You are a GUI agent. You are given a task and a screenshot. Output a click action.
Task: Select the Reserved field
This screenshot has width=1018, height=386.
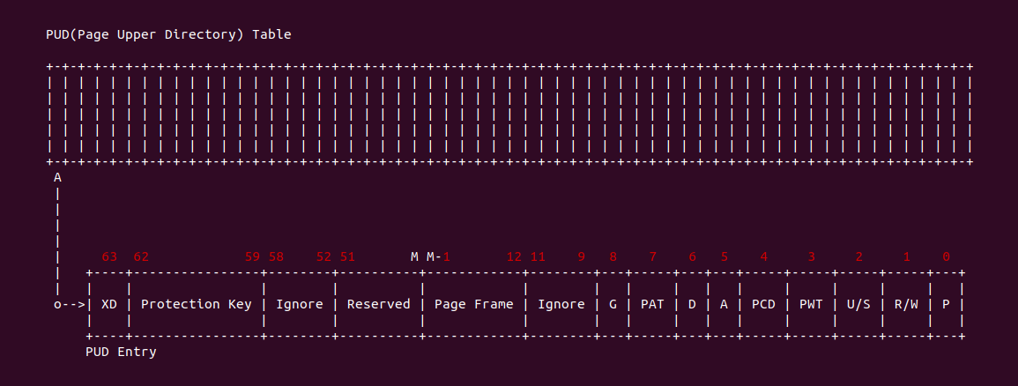378,304
